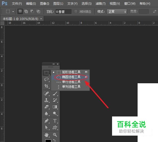This screenshot has height=142, width=158.
Task: Open the 图像(I) menu
Action: [x=44, y=4]
